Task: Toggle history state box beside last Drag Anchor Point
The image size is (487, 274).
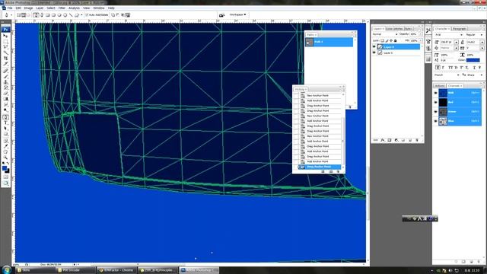Action: click(296, 167)
